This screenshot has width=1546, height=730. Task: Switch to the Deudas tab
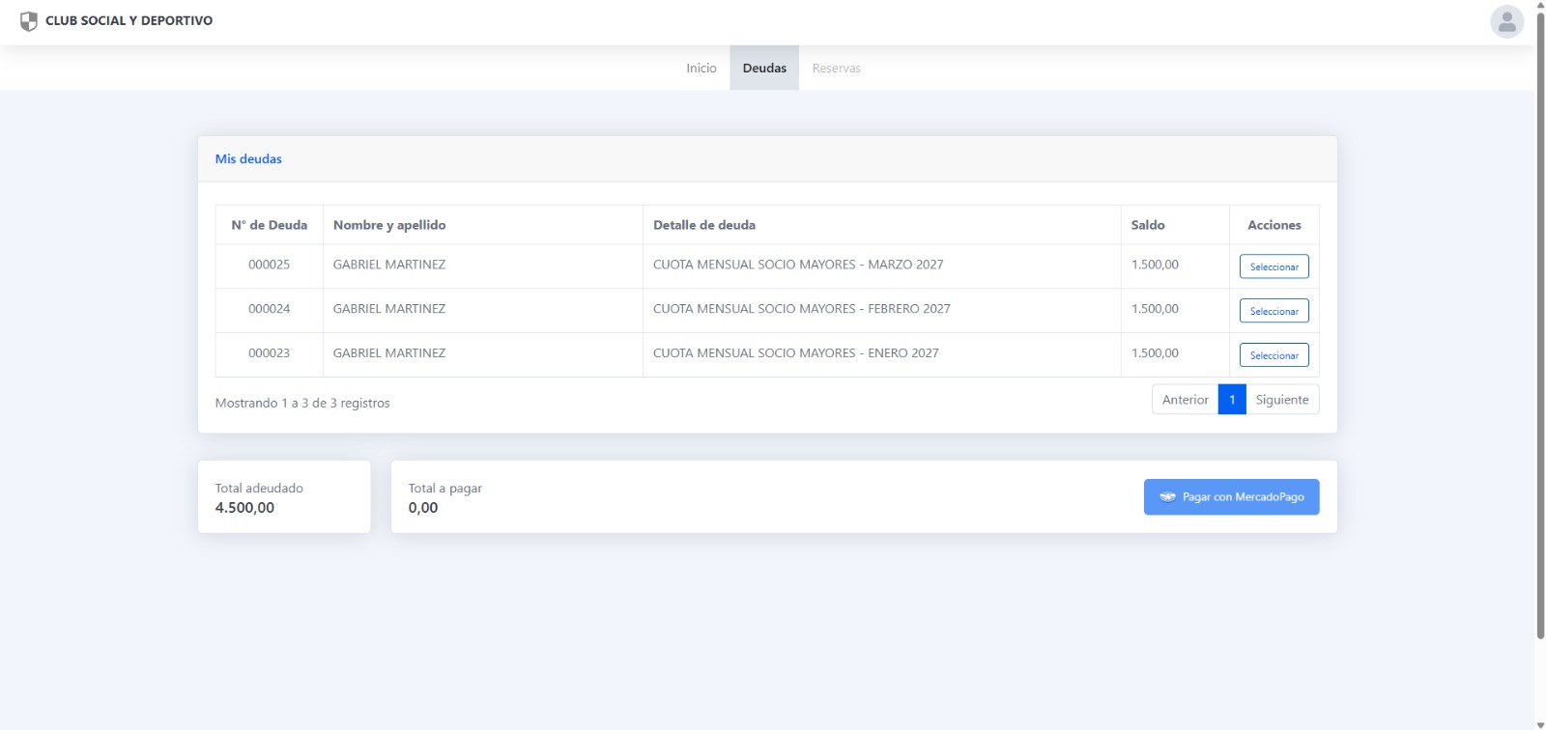(764, 69)
